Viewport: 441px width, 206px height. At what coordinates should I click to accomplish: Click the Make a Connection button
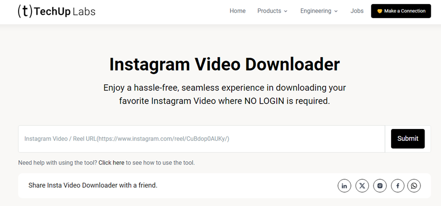click(401, 11)
